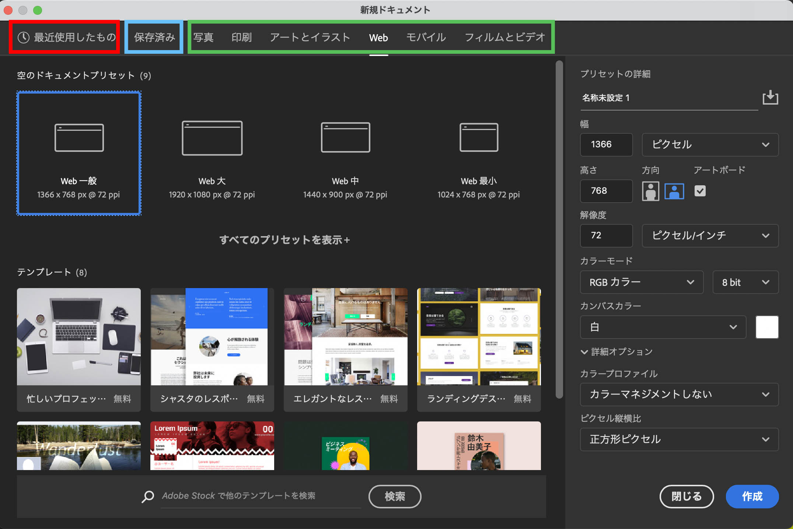This screenshot has height=529, width=793.
Task: Select the Web 中 preset icon
Action: 345,137
